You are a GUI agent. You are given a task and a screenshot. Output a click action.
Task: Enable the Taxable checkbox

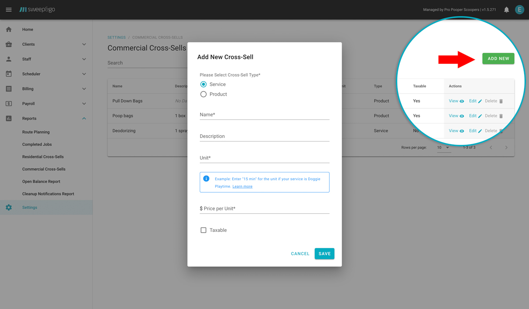tap(203, 230)
